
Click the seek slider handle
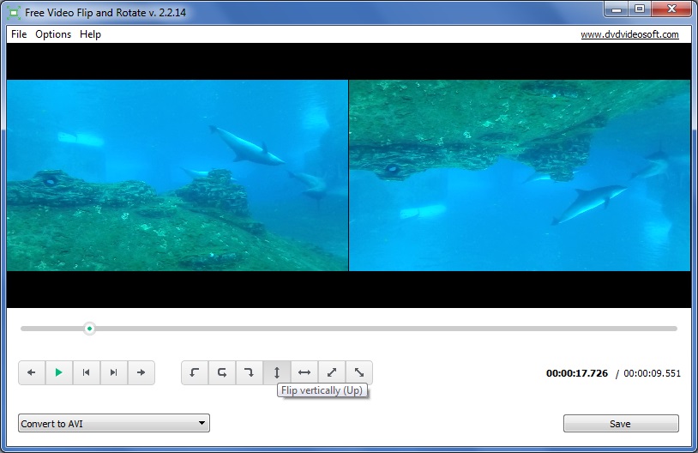click(x=89, y=329)
